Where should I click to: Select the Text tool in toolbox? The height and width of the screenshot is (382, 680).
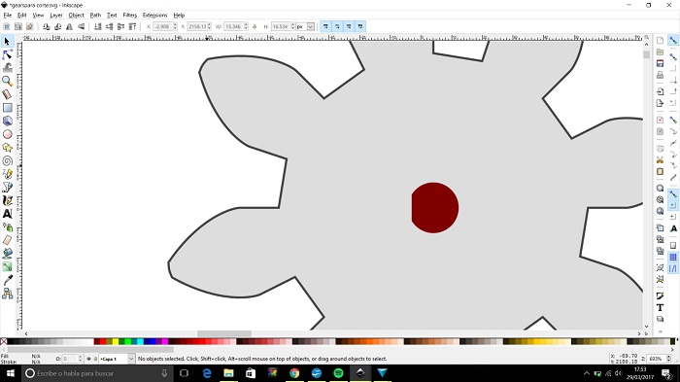pos(7,214)
